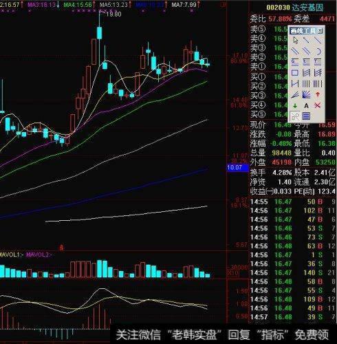
Task: Click the red X delete-drawing tool
Action: [318, 105]
